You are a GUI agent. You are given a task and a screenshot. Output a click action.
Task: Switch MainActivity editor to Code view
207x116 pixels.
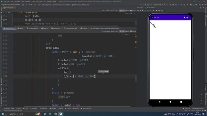coord(122,31)
